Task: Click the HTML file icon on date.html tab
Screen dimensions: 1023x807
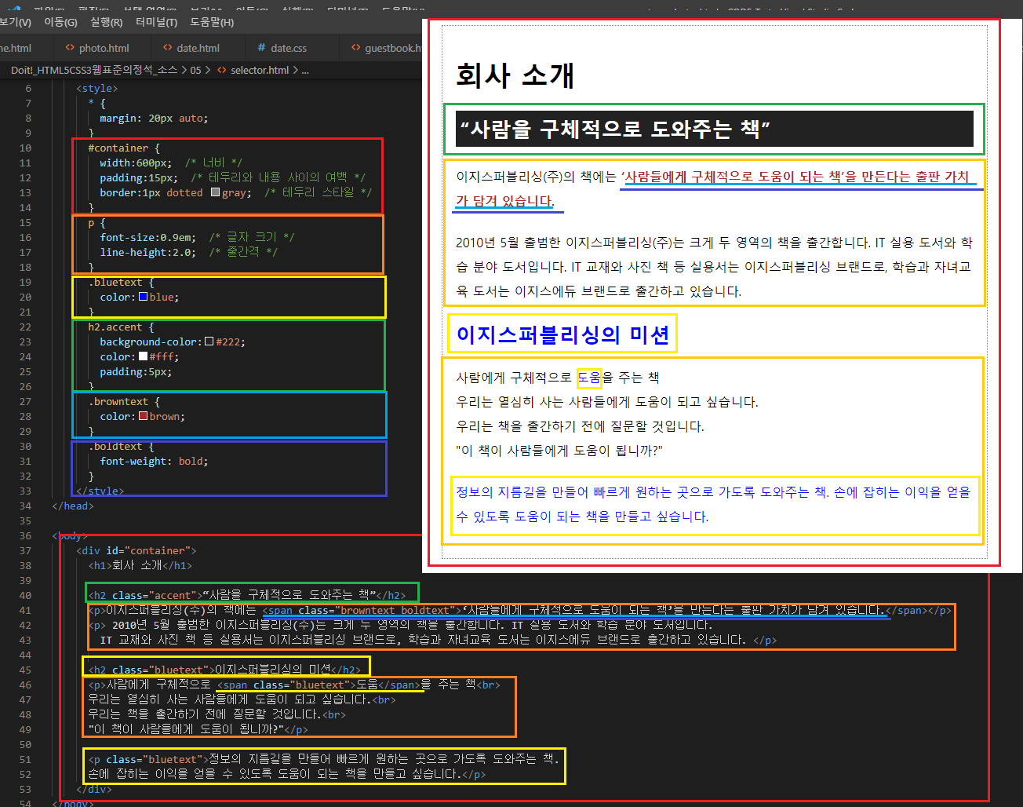Action: (167, 48)
